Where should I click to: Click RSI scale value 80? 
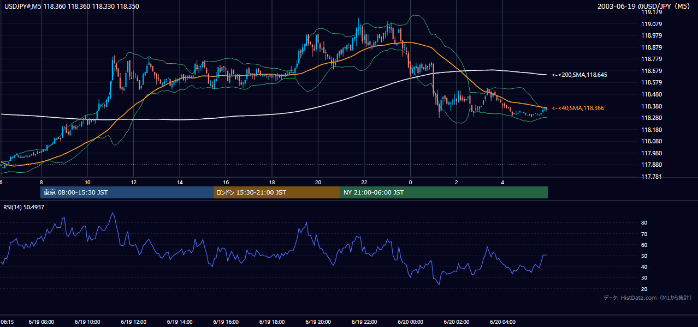(x=644, y=223)
